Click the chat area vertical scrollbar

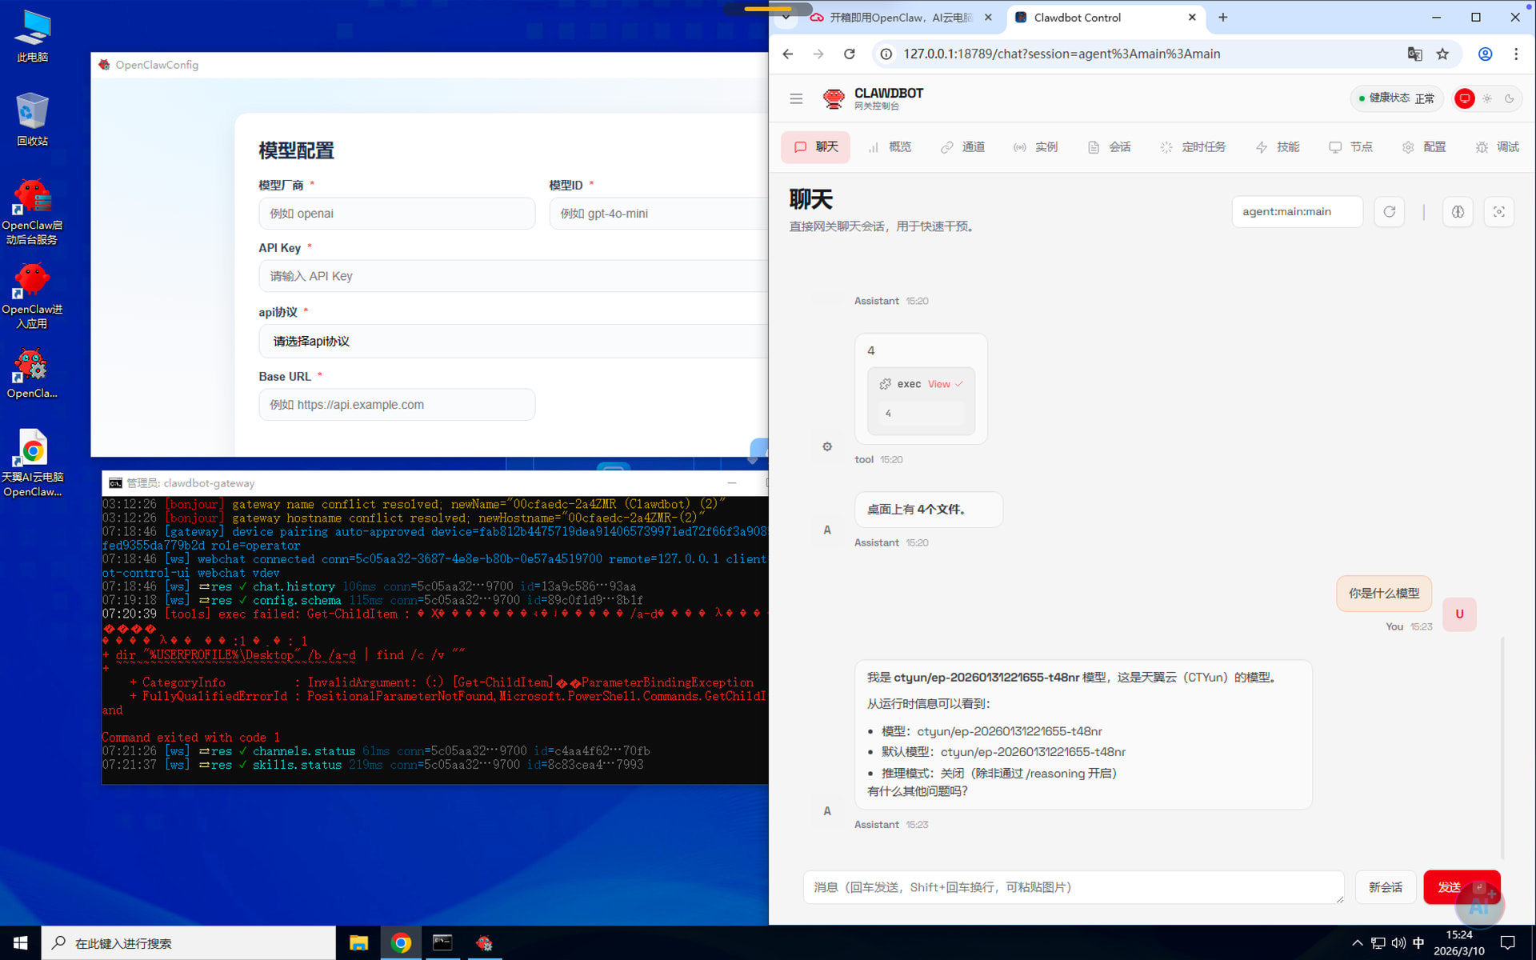click(1502, 747)
